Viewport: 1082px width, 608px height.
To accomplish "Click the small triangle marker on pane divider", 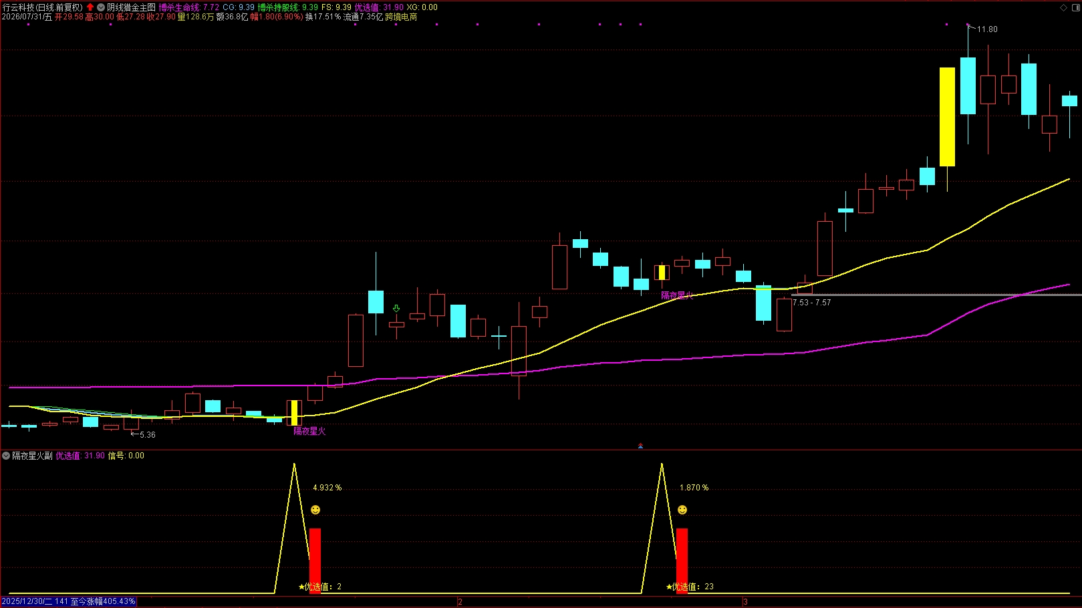I will tap(640, 446).
